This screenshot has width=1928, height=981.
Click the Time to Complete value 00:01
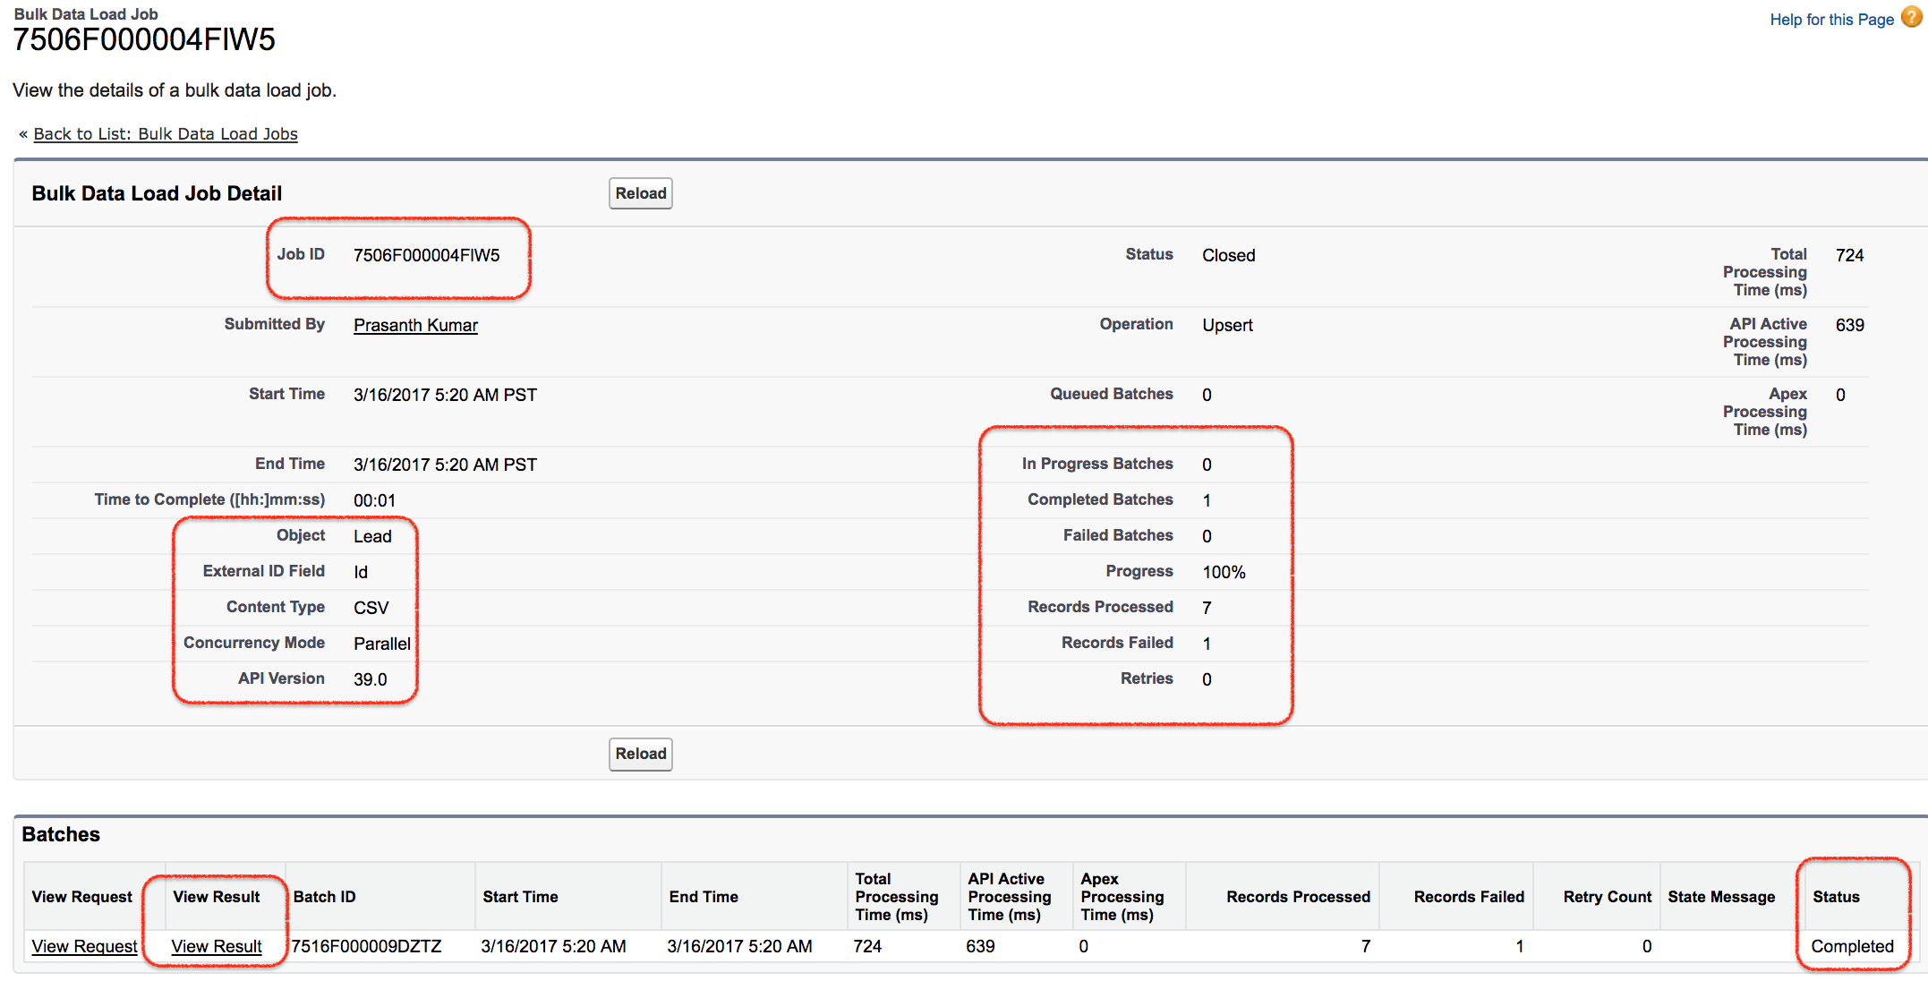tap(374, 500)
